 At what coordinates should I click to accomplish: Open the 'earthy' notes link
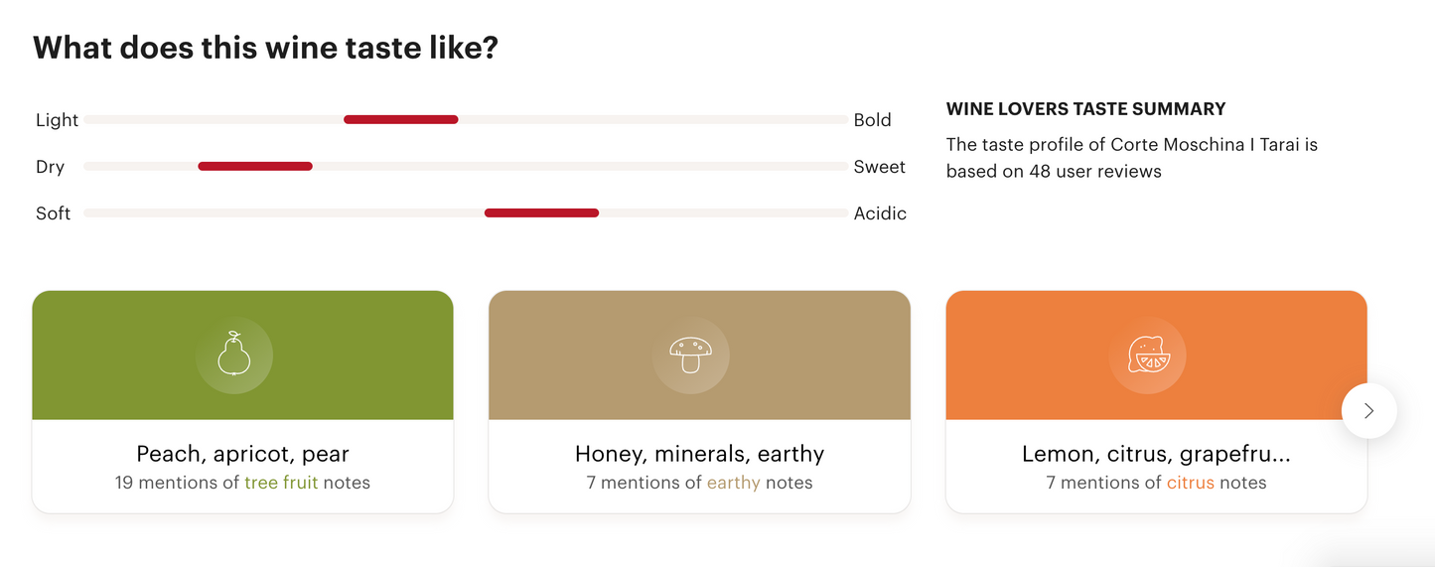click(733, 483)
